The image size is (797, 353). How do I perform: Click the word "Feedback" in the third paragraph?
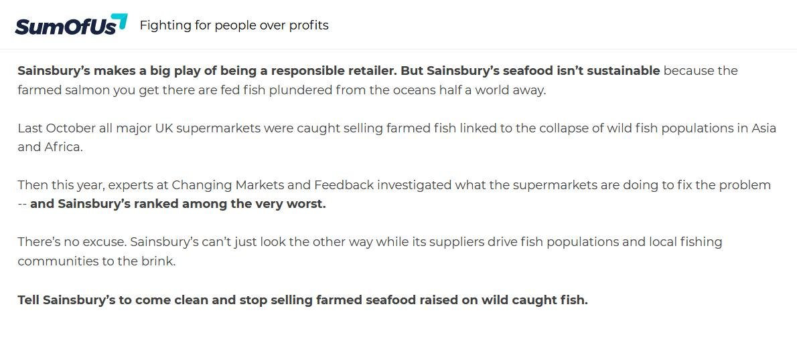pyautogui.click(x=344, y=185)
